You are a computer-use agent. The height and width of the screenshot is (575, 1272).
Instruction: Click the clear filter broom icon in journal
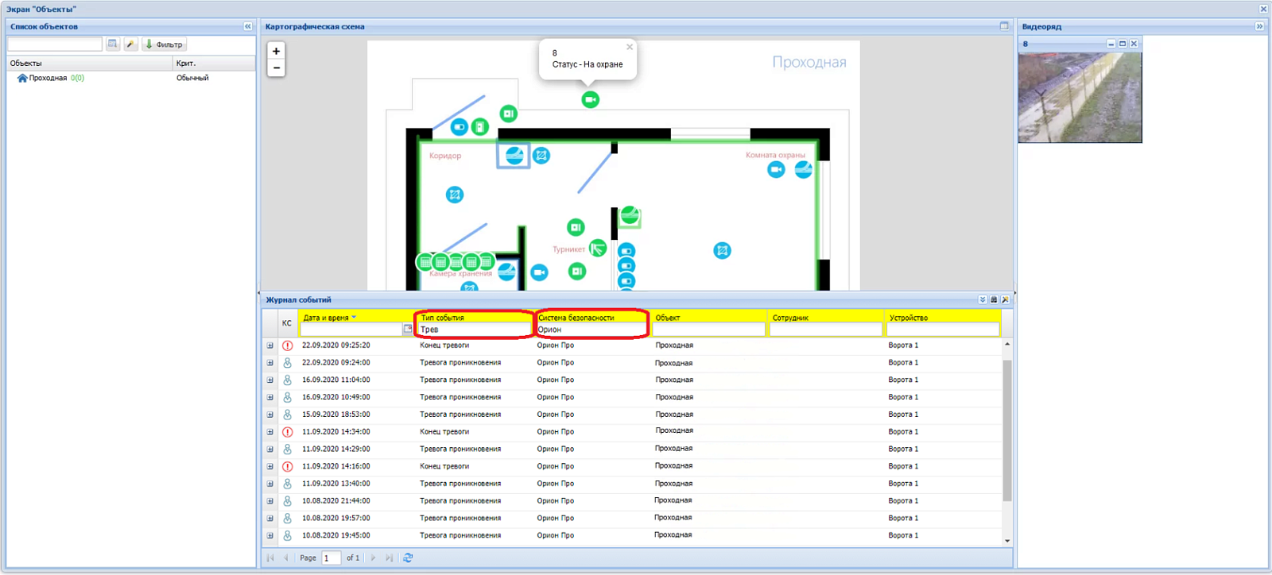[1005, 299]
